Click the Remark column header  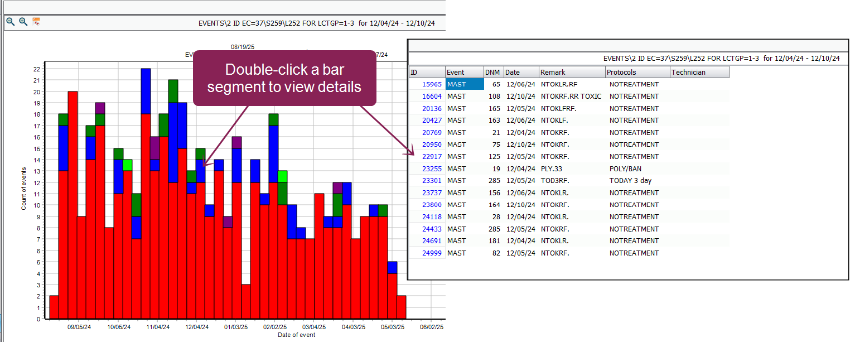click(x=572, y=72)
